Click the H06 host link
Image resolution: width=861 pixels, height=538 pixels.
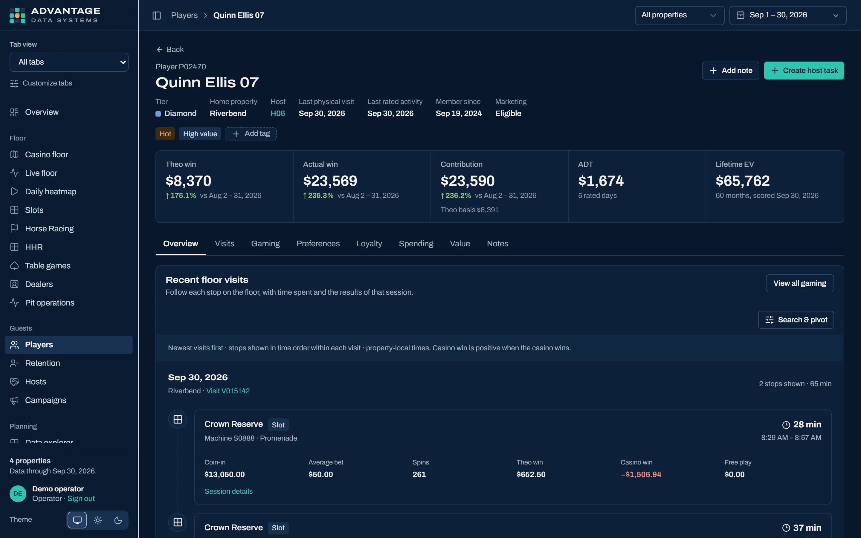277,114
